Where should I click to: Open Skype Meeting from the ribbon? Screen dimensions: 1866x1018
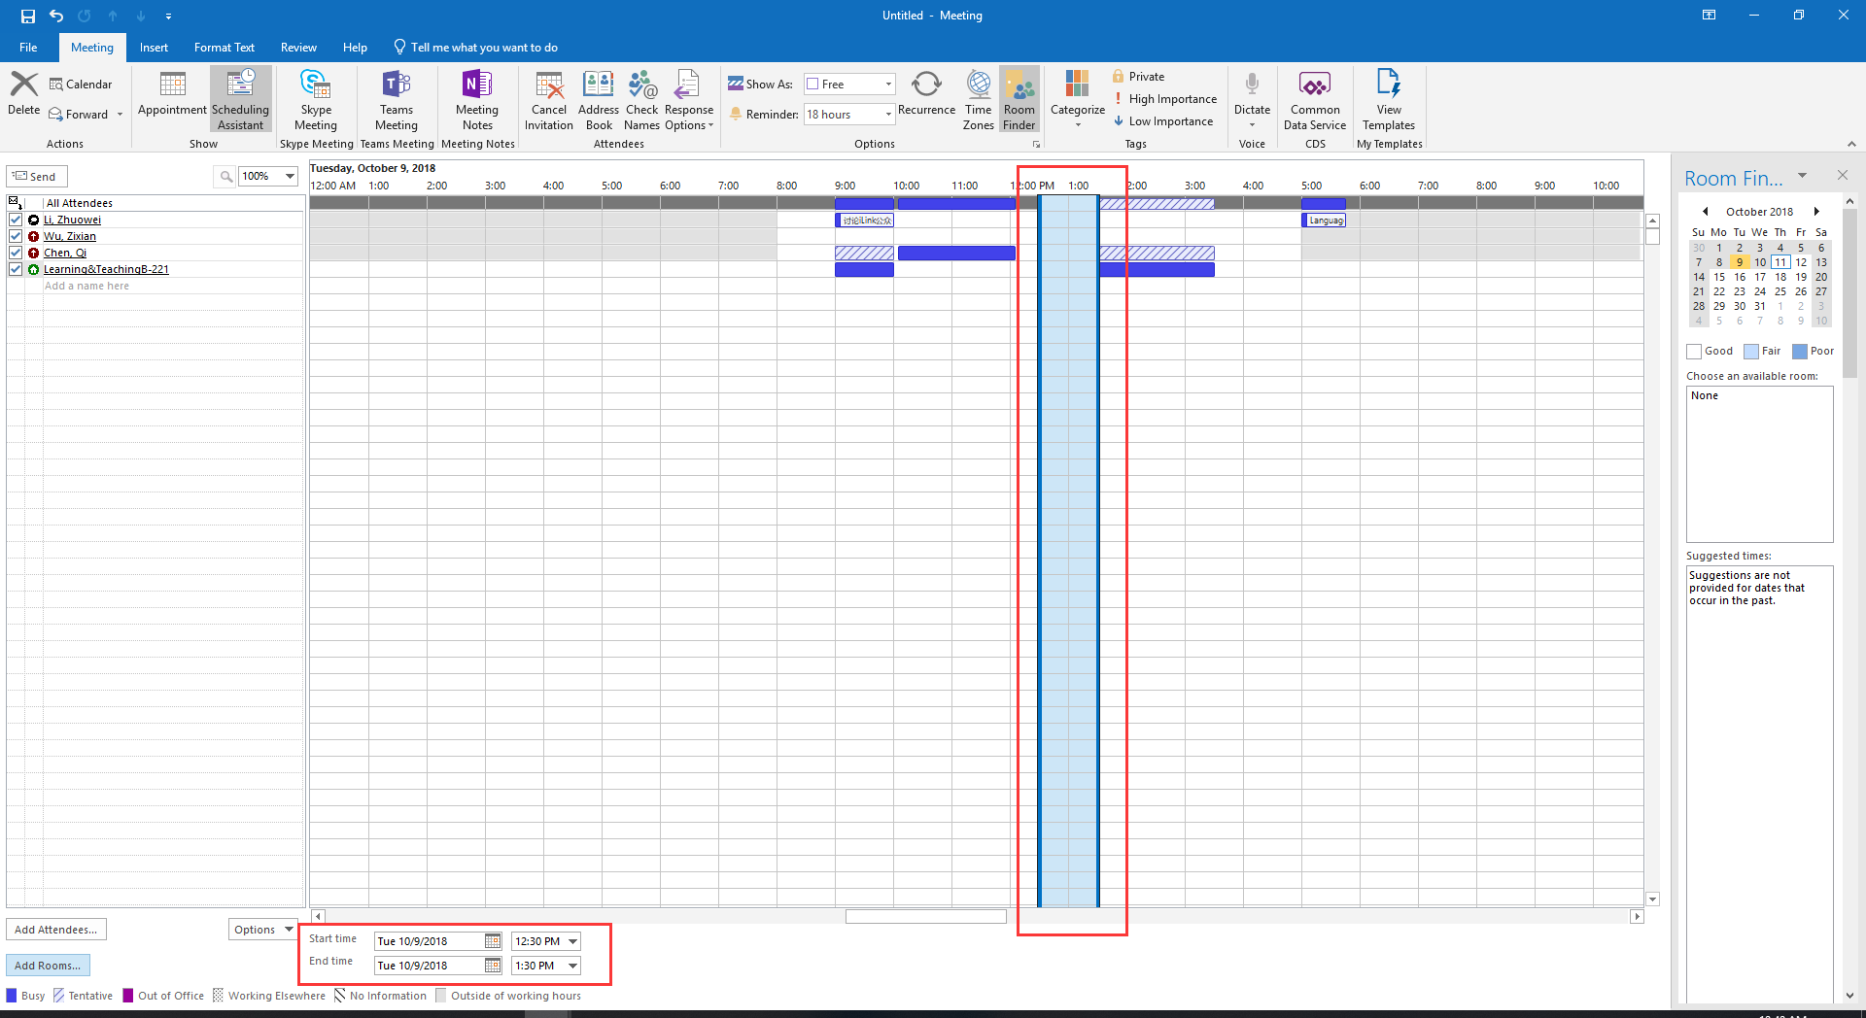point(315,99)
